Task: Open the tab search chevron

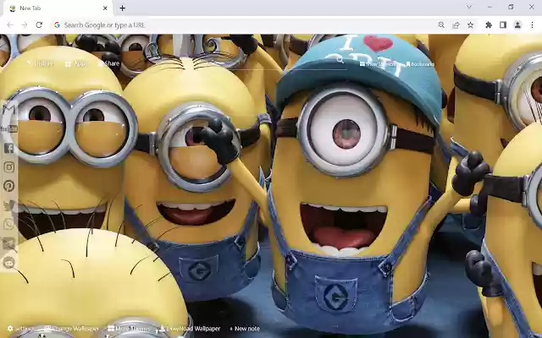Action: point(469,7)
